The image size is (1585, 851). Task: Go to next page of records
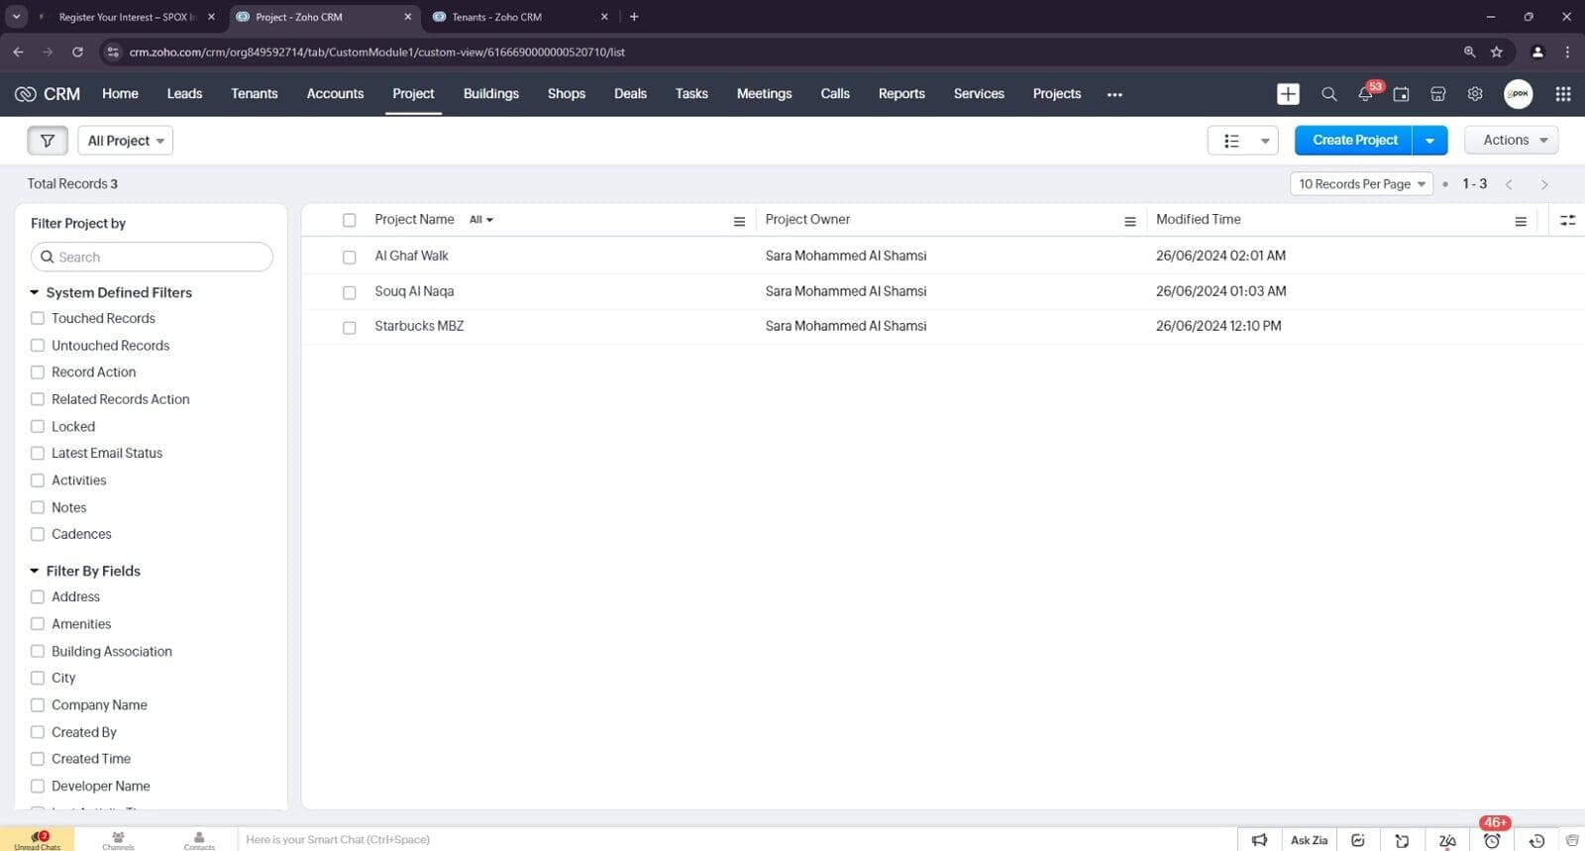click(1543, 184)
